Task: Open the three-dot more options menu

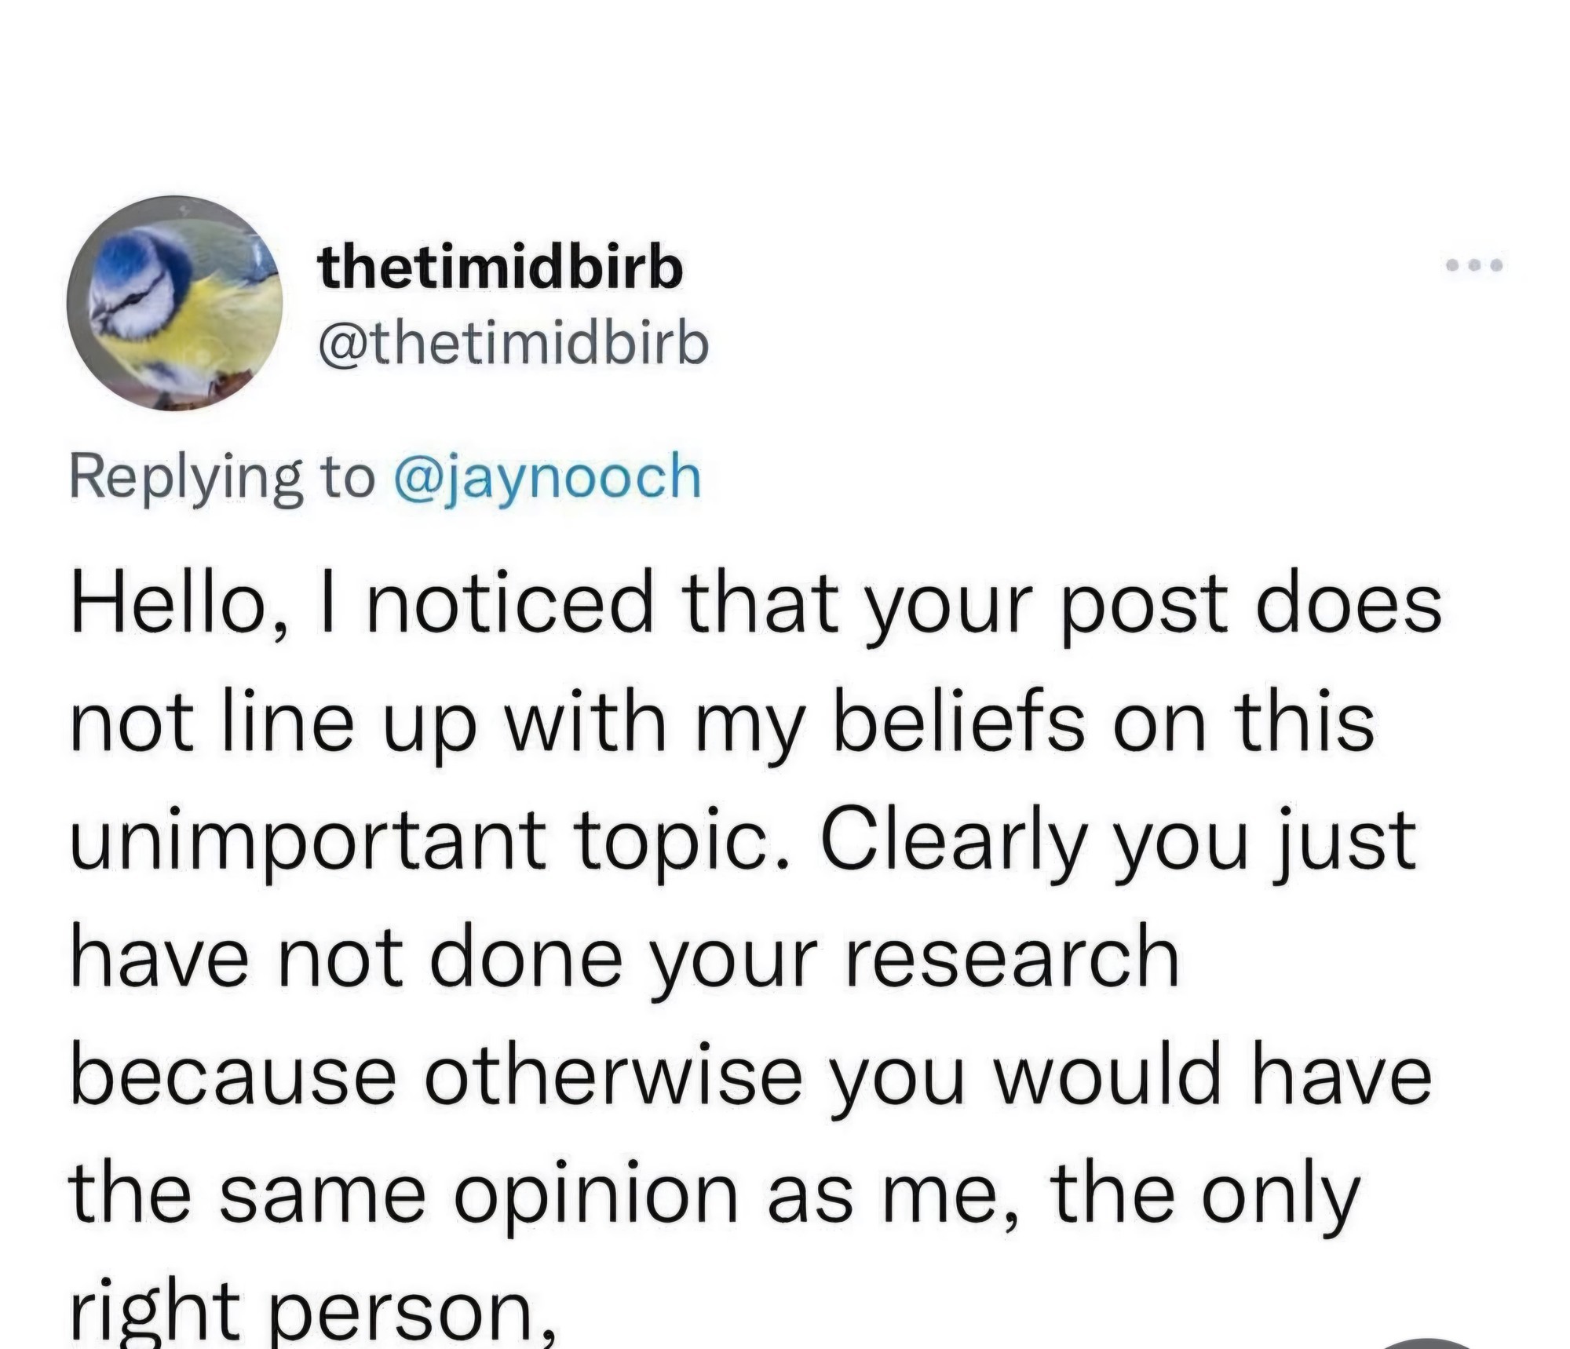Action: 1474,265
